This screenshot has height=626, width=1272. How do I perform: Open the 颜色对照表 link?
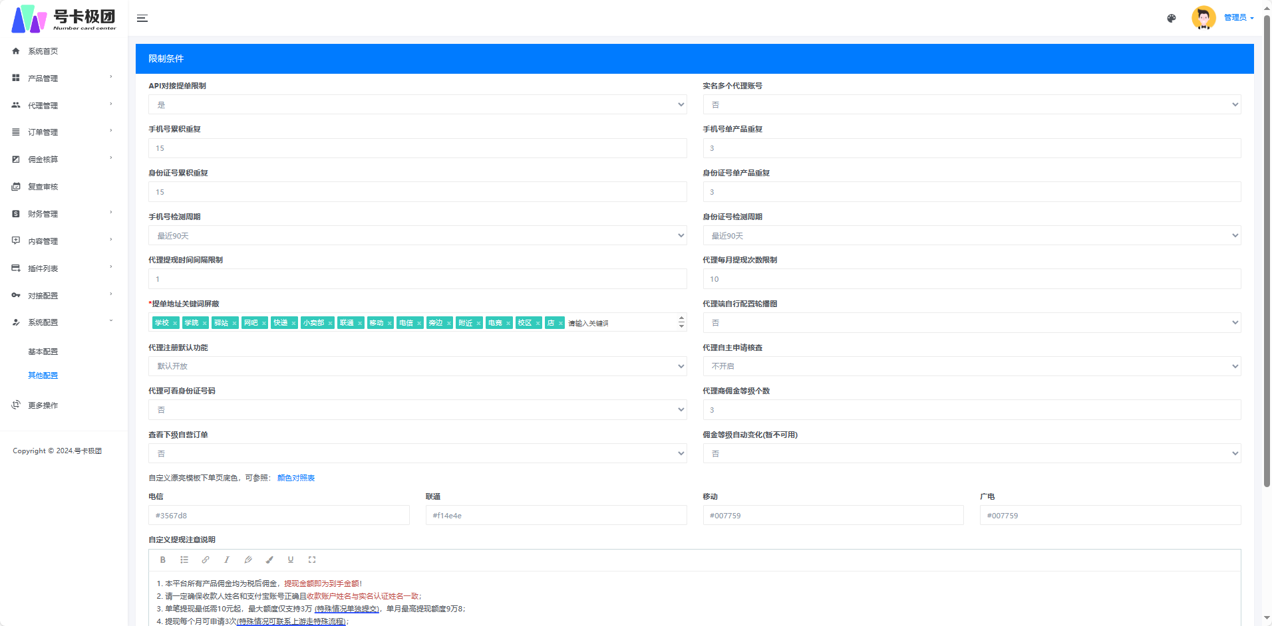(296, 478)
